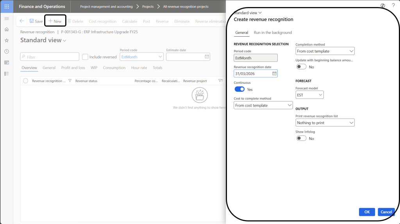Enable Update with beginning balance toggle
The width and height of the screenshot is (400, 224).
(x=301, y=67)
